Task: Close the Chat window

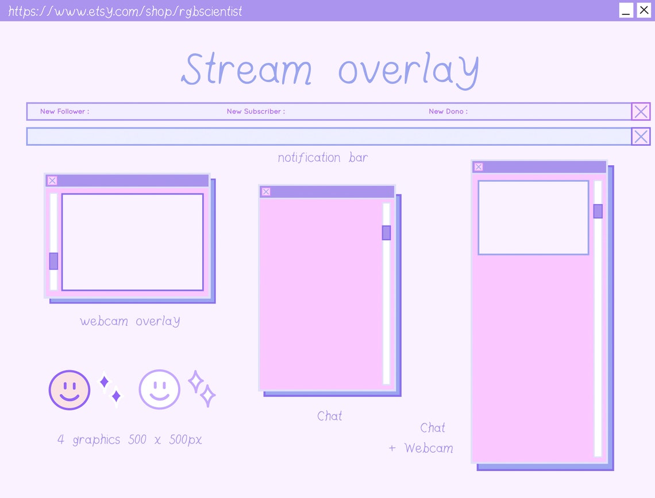Action: (265, 192)
